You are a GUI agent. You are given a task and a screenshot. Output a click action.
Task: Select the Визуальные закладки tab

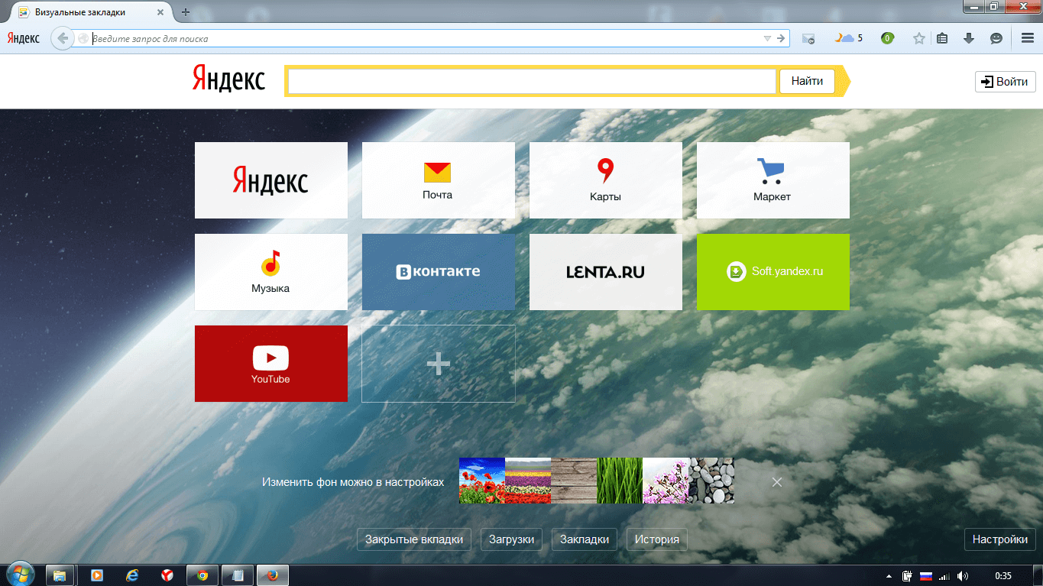point(84,12)
